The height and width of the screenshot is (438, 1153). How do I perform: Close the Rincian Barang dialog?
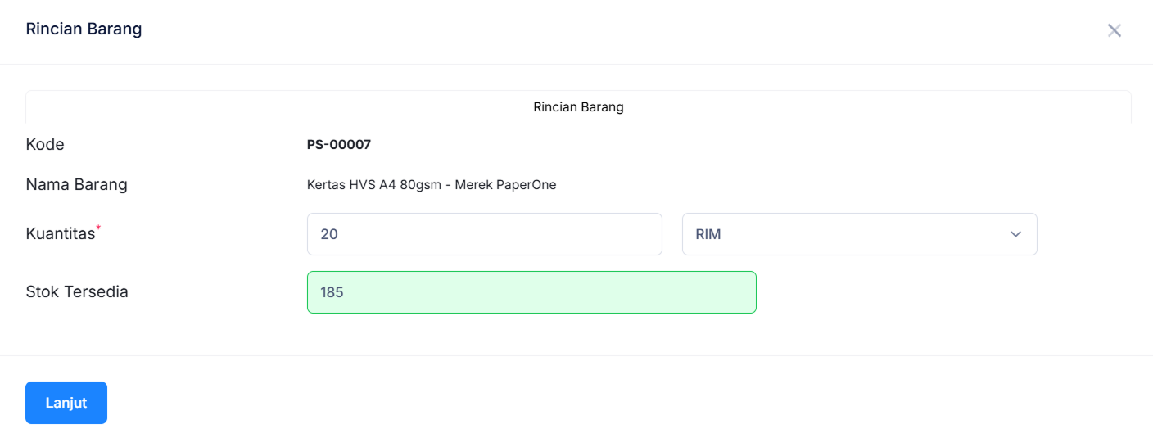[x=1114, y=30]
